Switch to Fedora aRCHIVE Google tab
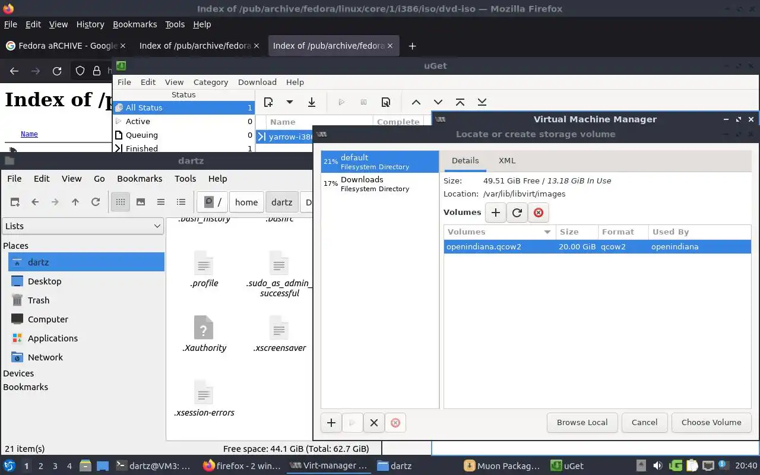Viewport: 760px width, 475px height. (66, 46)
